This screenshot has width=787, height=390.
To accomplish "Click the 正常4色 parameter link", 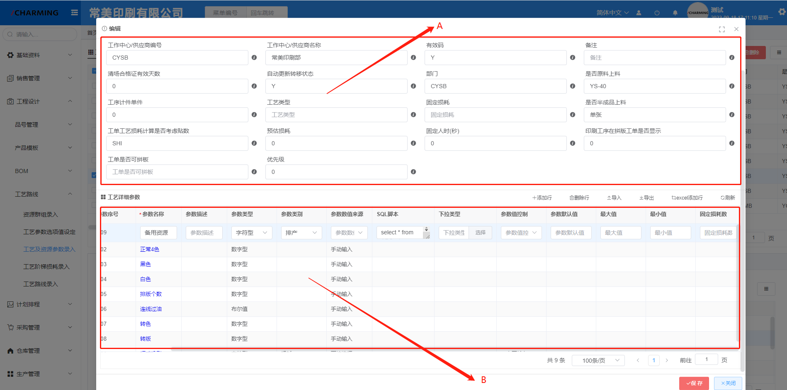I will [150, 249].
